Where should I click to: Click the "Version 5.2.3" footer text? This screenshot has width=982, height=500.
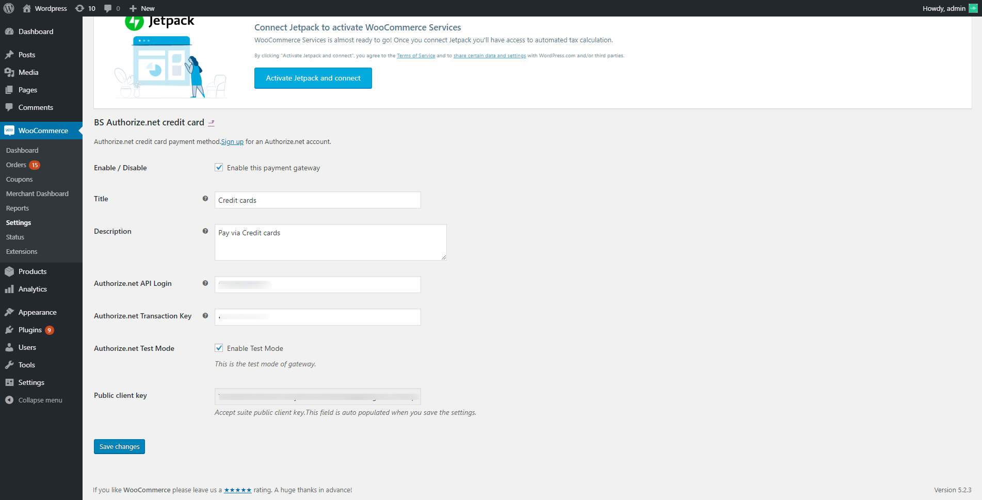[x=953, y=490]
